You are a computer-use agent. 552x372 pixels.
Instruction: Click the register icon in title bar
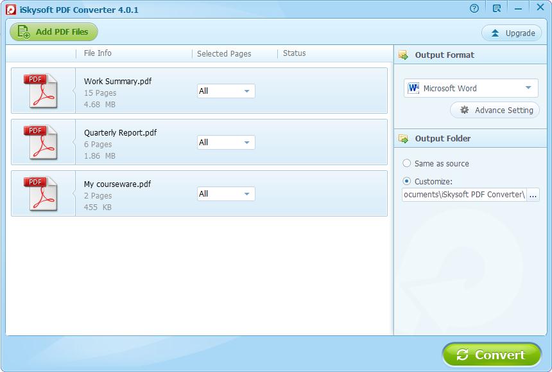497,8
